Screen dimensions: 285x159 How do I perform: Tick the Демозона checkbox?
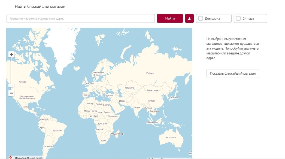tap(201, 18)
